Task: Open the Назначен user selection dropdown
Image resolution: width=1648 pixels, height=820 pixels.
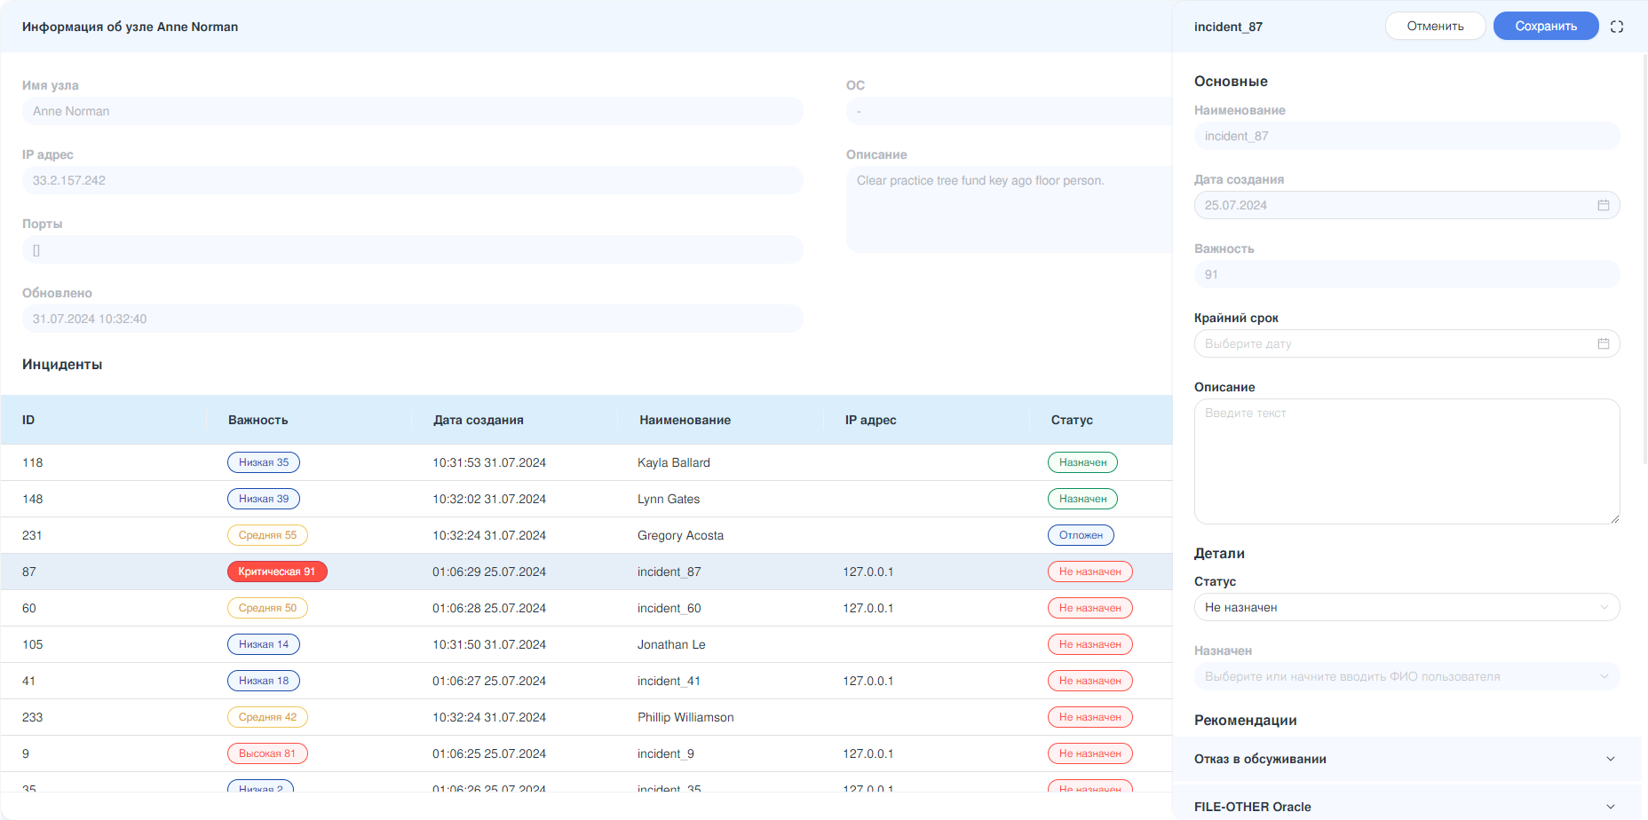Action: [1406, 676]
